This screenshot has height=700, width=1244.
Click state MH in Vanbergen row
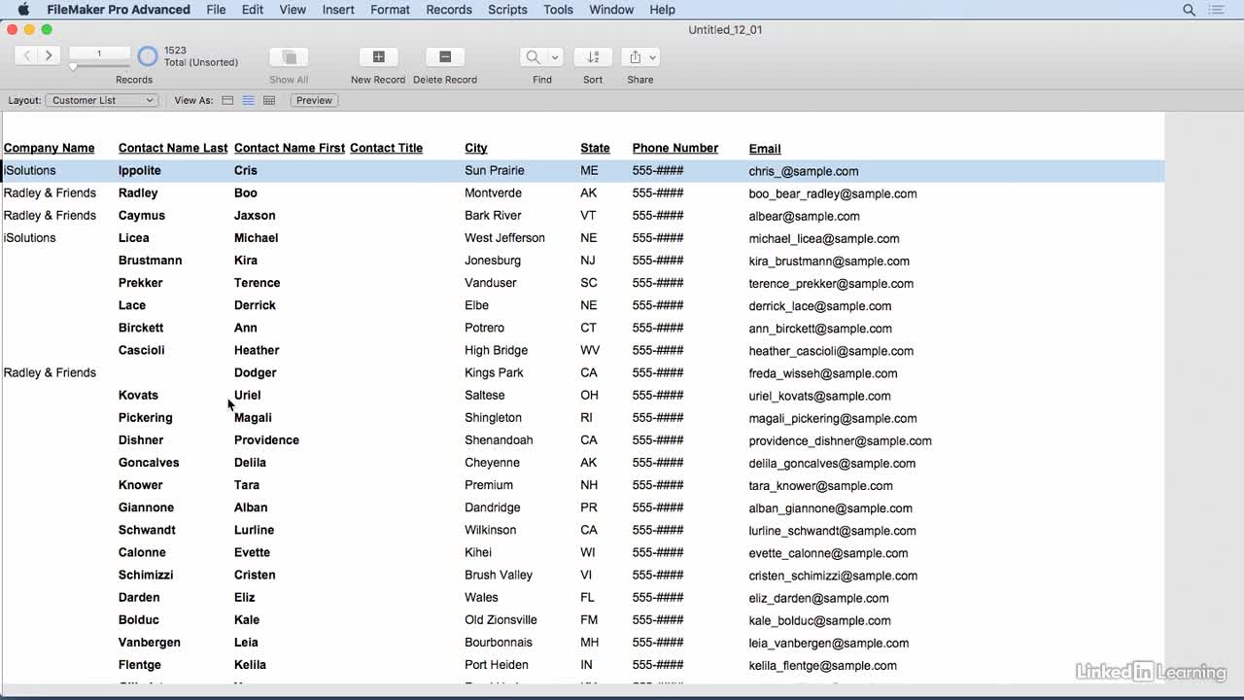click(590, 642)
